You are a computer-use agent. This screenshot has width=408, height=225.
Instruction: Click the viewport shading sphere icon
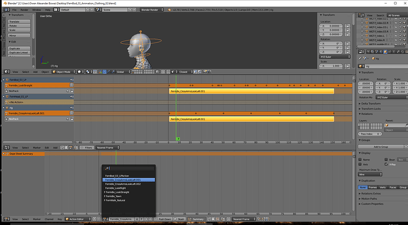tap(80, 72)
